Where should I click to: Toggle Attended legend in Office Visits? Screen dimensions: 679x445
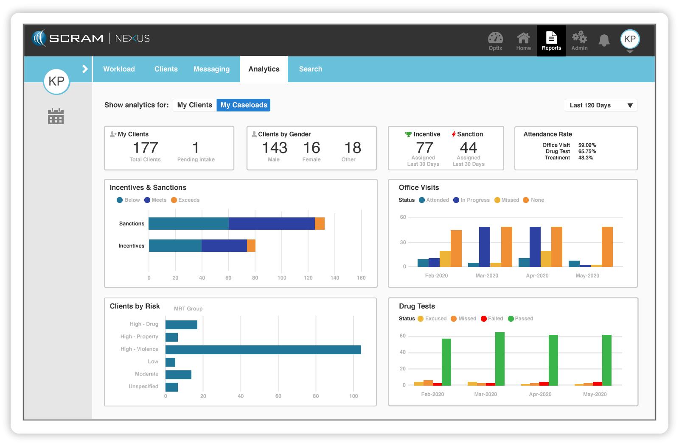(434, 200)
